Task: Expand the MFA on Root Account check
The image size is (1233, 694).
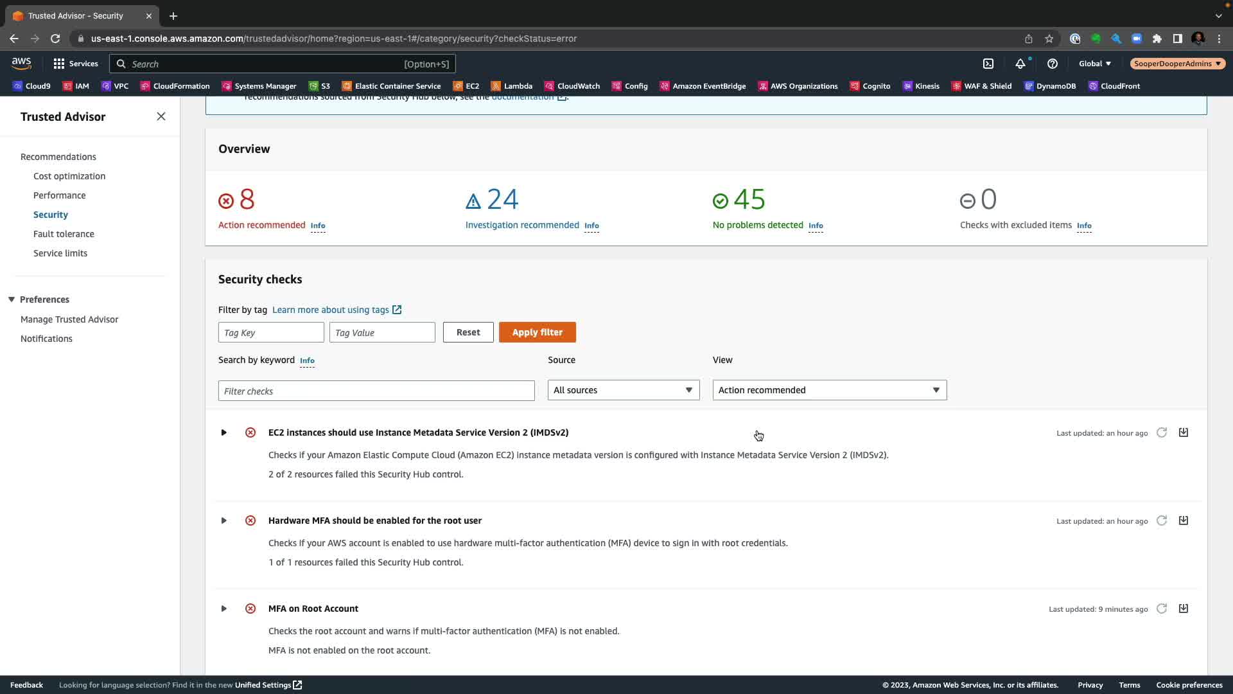Action: 223,609
